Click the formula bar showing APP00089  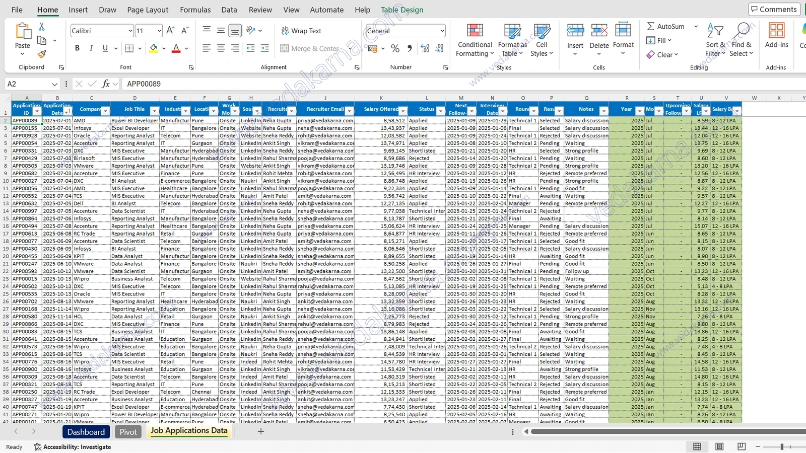coord(463,84)
